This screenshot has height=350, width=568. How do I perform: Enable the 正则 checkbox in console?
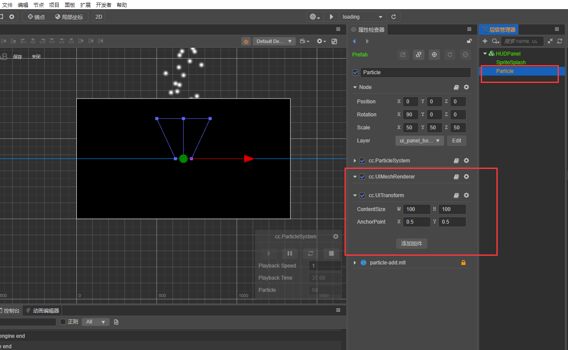[x=63, y=322]
